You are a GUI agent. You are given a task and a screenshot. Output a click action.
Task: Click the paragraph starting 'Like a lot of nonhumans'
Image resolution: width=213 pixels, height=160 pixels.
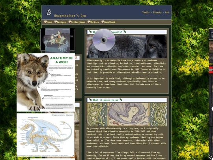click(126, 155)
